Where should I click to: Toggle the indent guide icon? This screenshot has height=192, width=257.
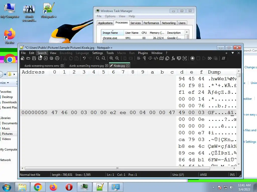point(150,58)
